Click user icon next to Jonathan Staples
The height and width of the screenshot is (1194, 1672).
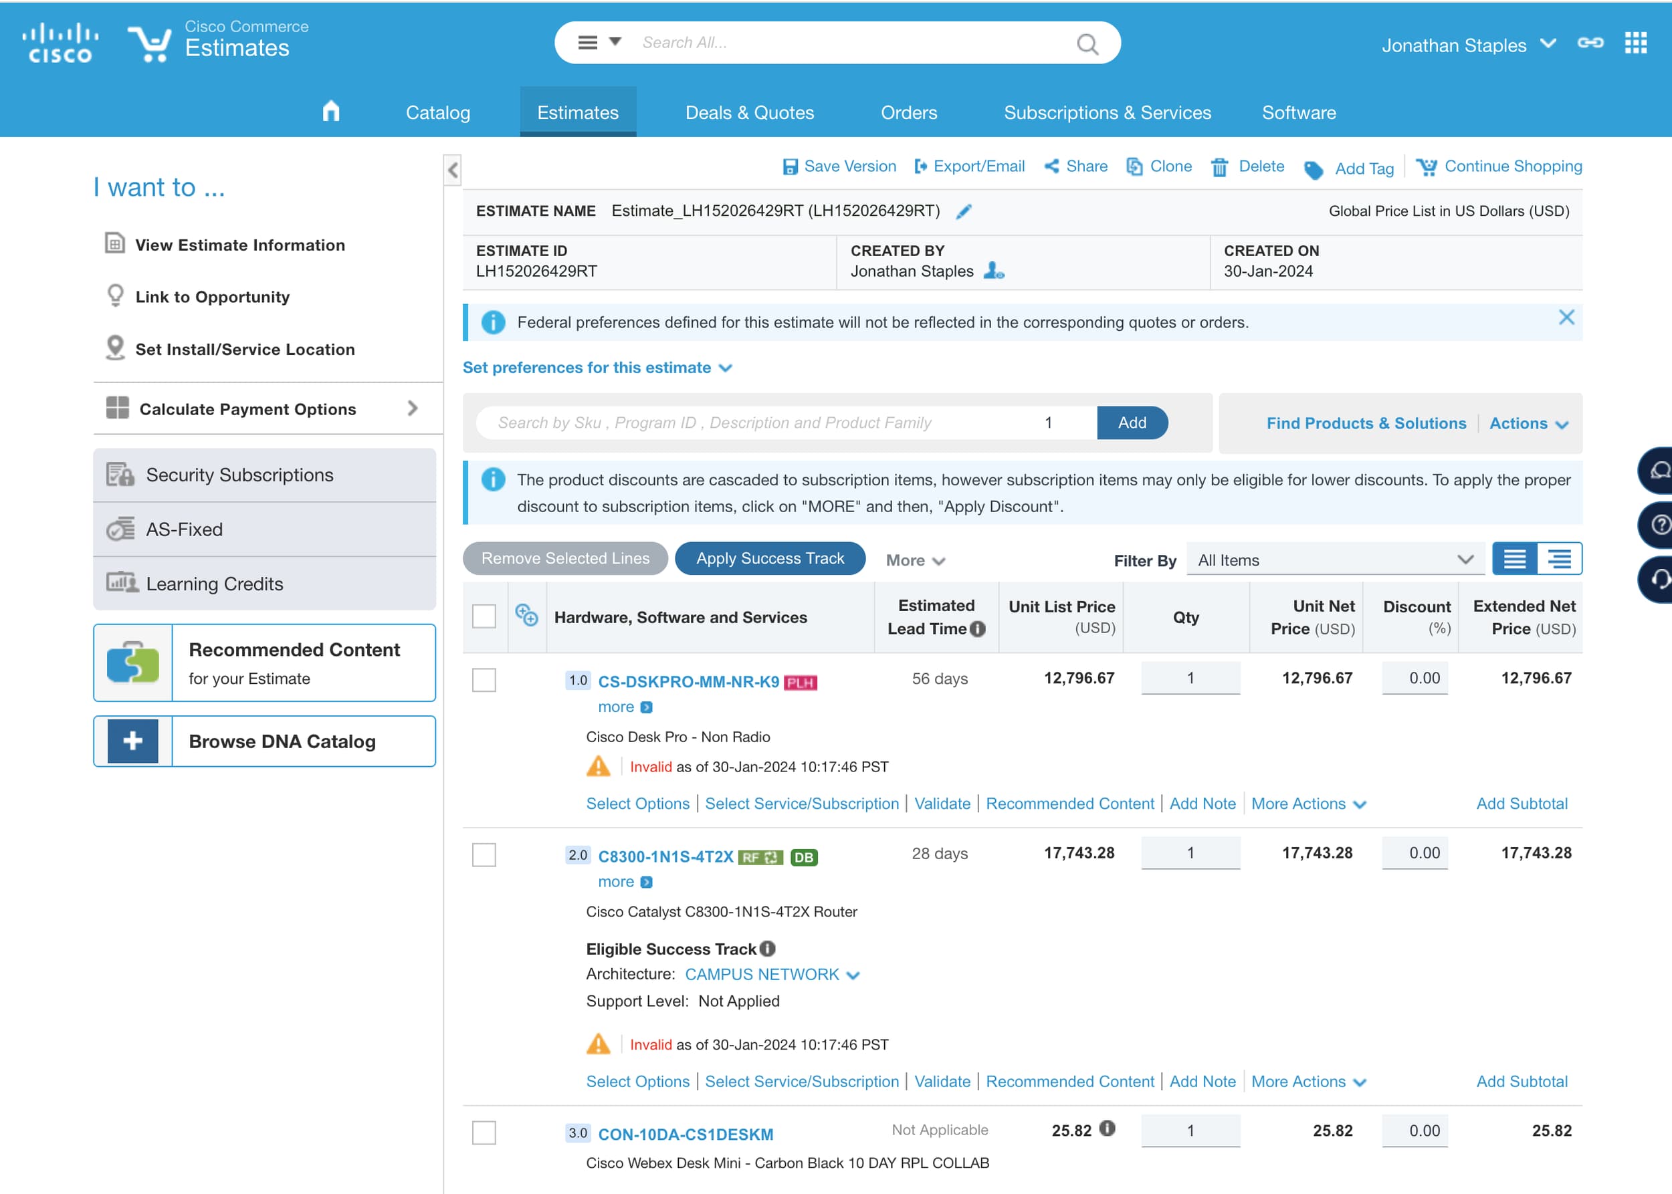[994, 271]
